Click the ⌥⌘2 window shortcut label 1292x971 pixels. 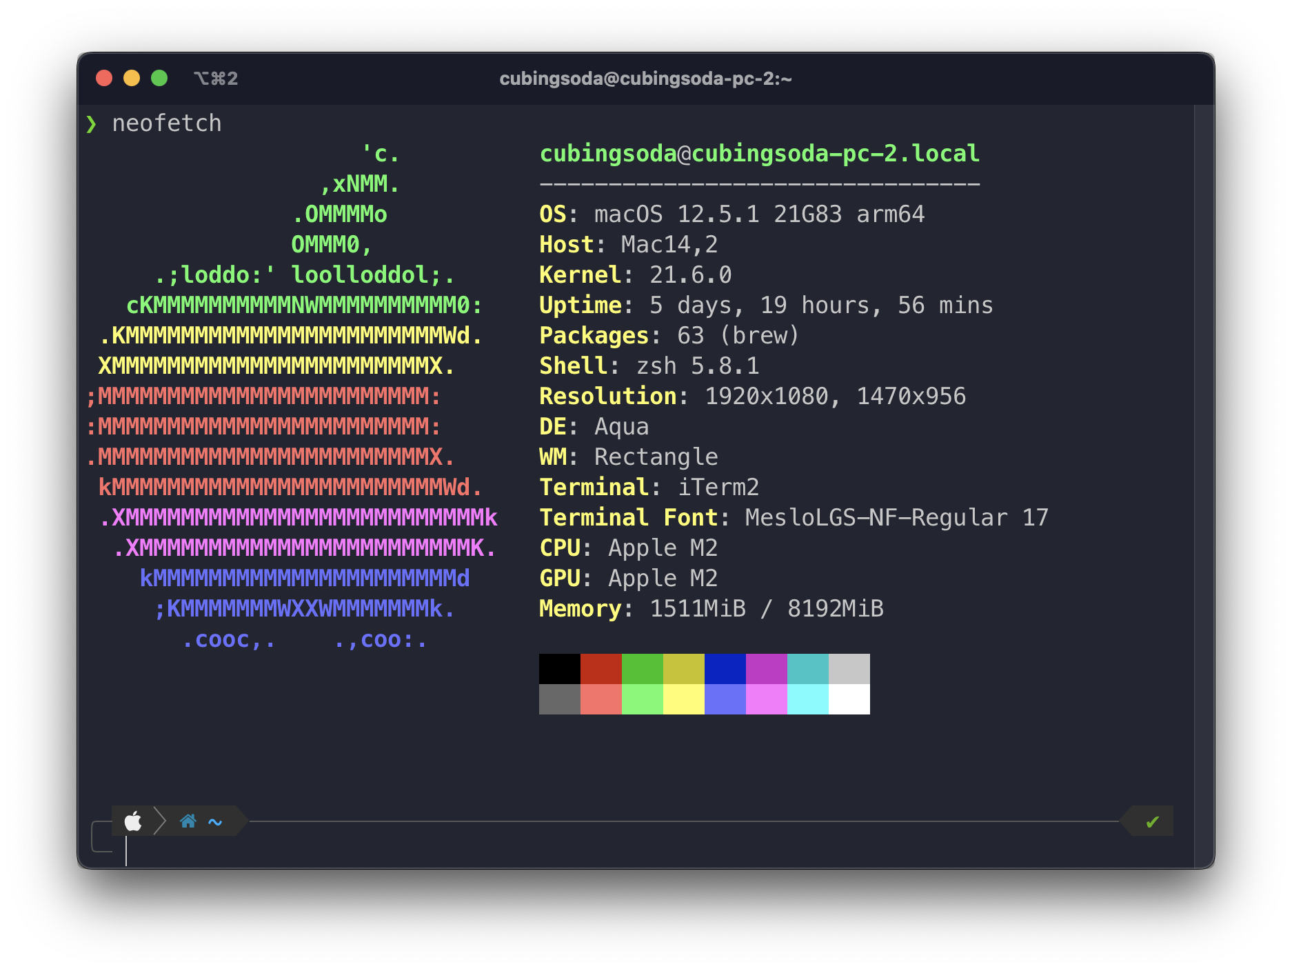pyautogui.click(x=216, y=79)
